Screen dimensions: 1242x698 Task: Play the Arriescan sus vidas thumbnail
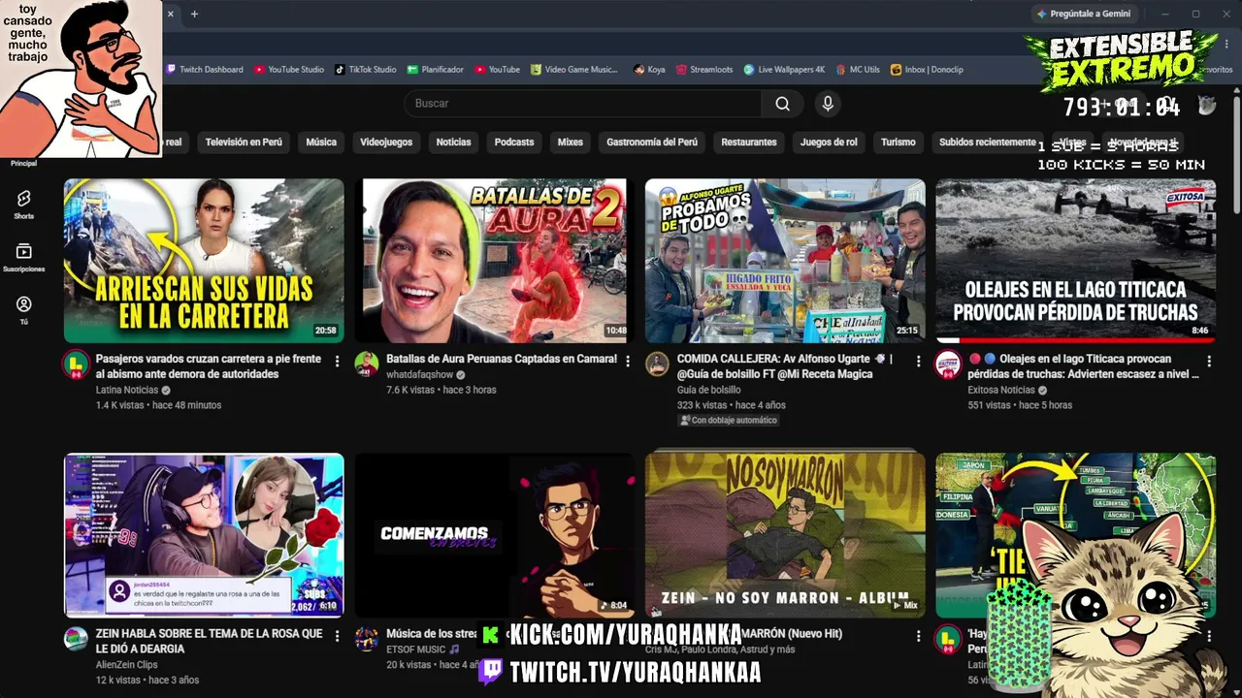204,261
